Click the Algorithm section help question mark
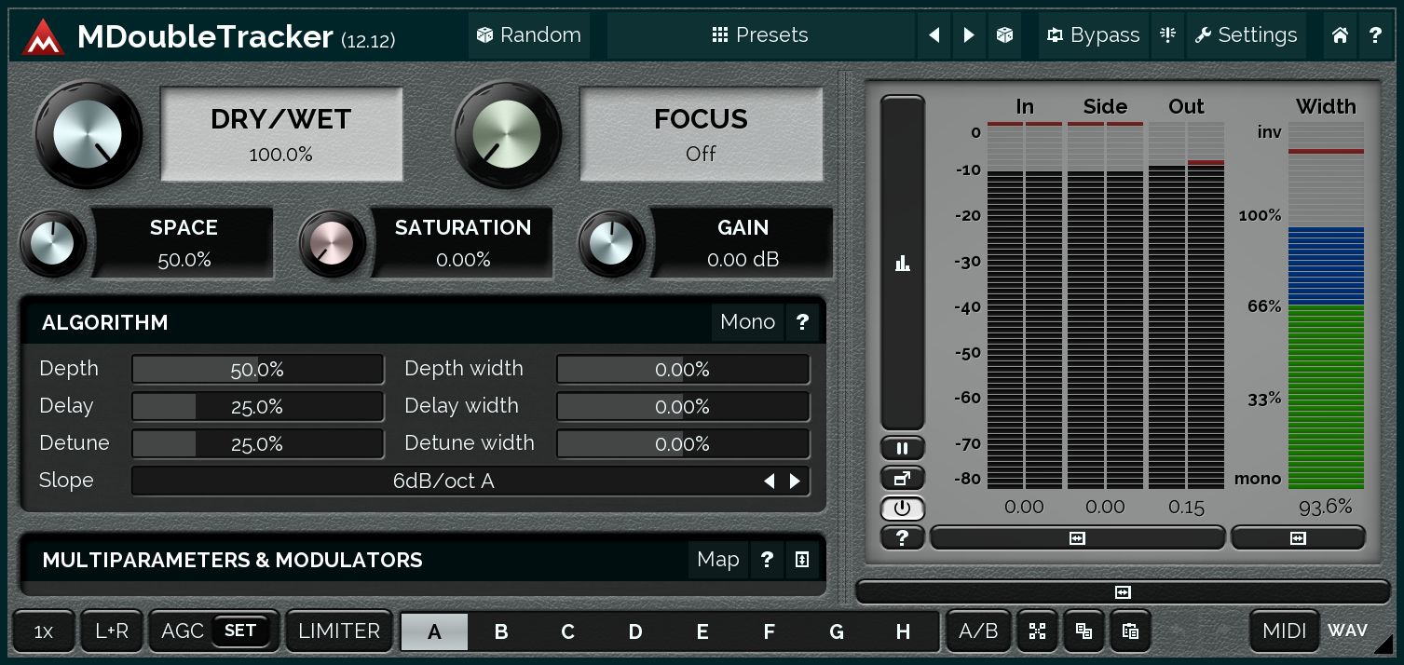The image size is (1404, 665). (x=802, y=322)
